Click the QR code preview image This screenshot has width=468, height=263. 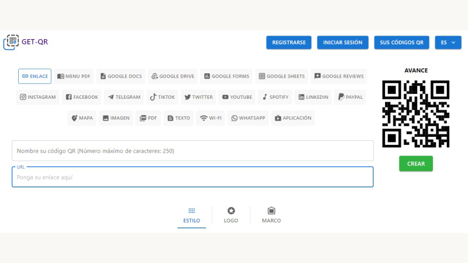pos(416,114)
